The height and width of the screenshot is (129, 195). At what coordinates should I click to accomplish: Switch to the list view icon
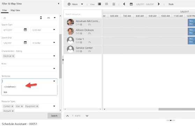click(99, 4)
